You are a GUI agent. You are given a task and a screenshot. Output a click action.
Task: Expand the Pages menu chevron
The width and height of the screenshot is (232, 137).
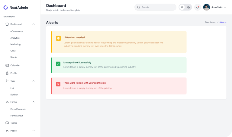click(x=34, y=131)
